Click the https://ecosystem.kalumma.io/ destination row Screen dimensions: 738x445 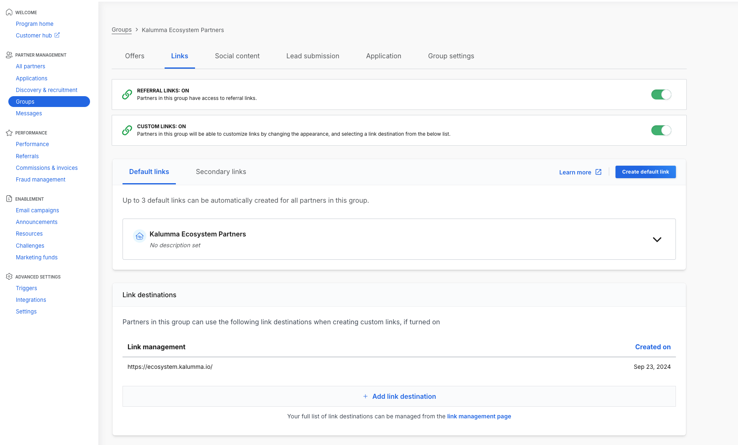click(x=399, y=367)
